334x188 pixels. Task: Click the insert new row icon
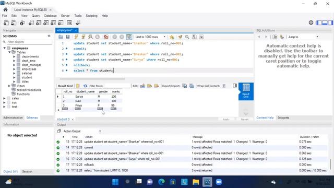click(x=150, y=86)
